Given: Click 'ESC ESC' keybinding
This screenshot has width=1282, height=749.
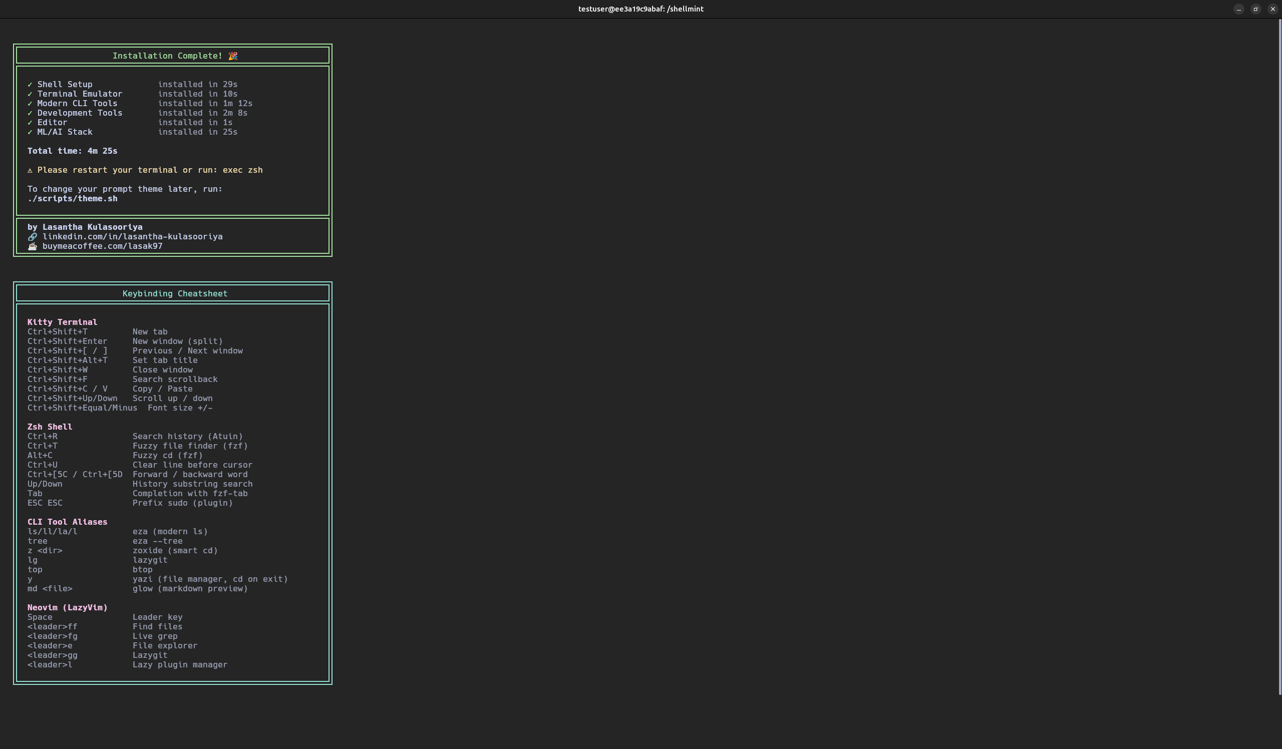Looking at the screenshot, I should click(45, 503).
